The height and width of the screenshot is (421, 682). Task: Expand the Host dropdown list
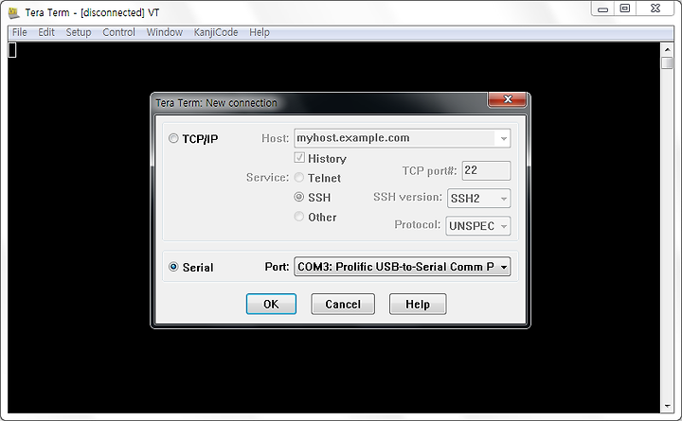[503, 138]
